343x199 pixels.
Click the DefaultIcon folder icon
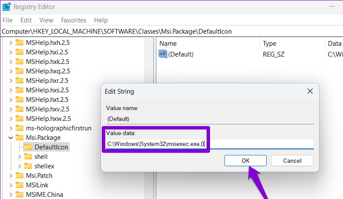(28, 147)
